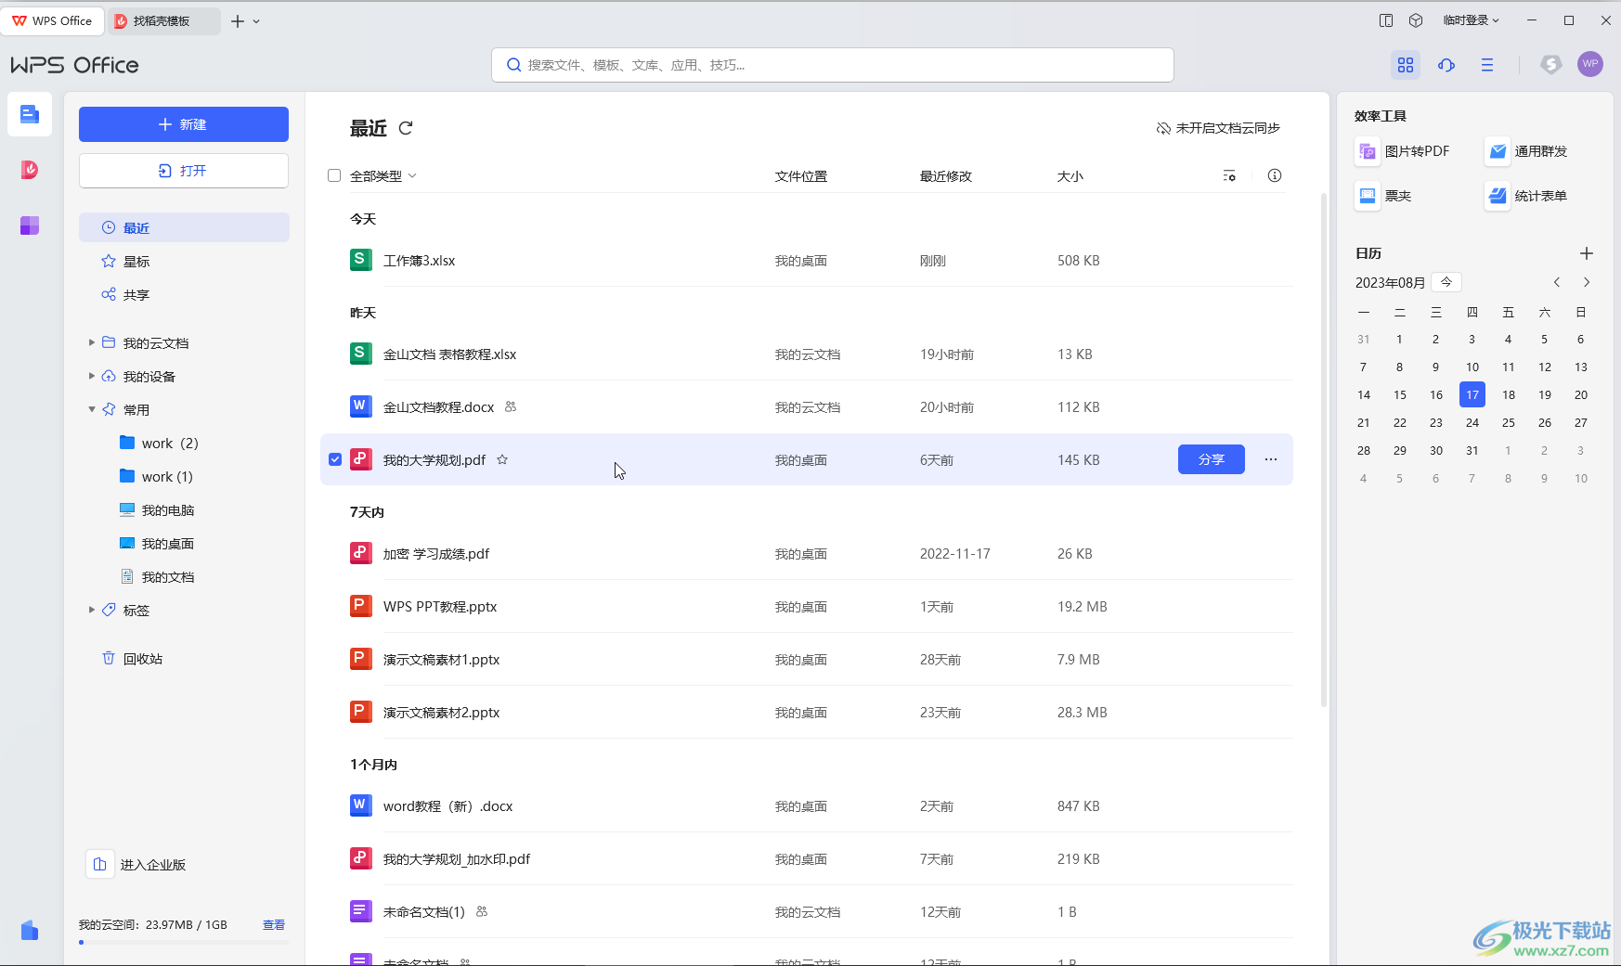Screen dimensions: 1621x966
Task: Refresh the recent files list
Action: (x=406, y=128)
